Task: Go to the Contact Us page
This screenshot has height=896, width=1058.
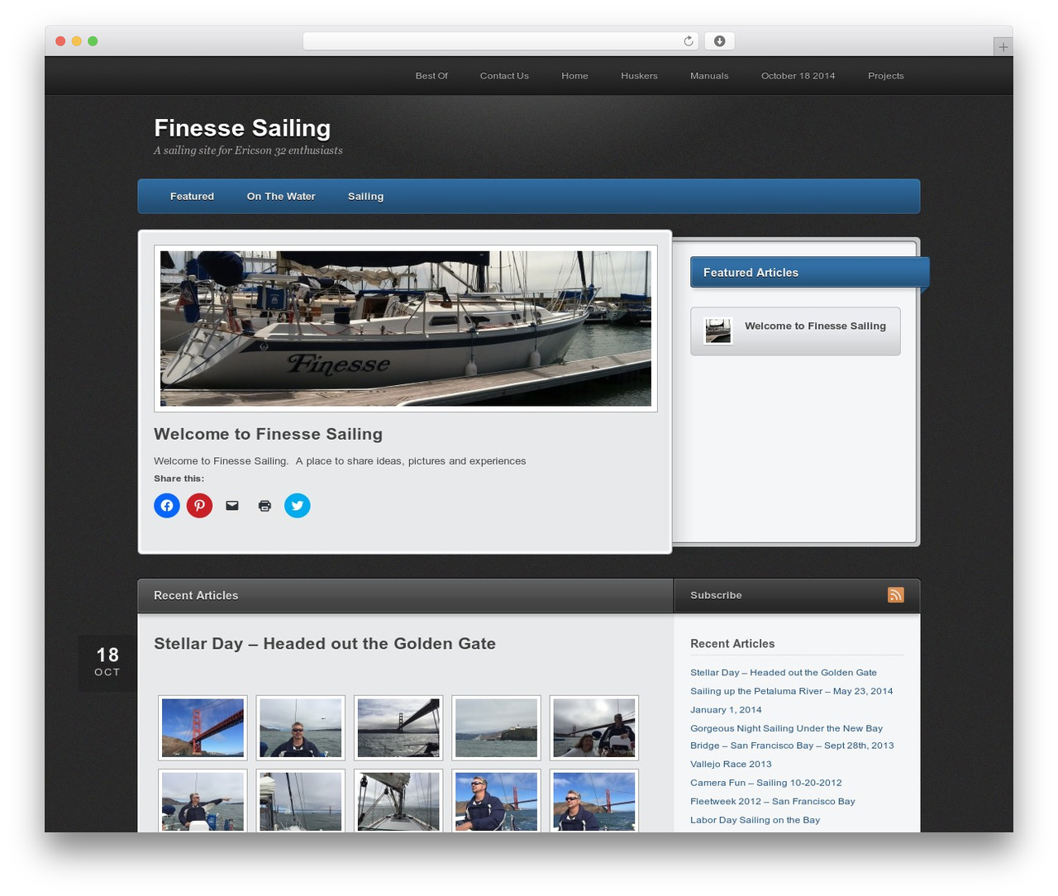Action: click(504, 76)
